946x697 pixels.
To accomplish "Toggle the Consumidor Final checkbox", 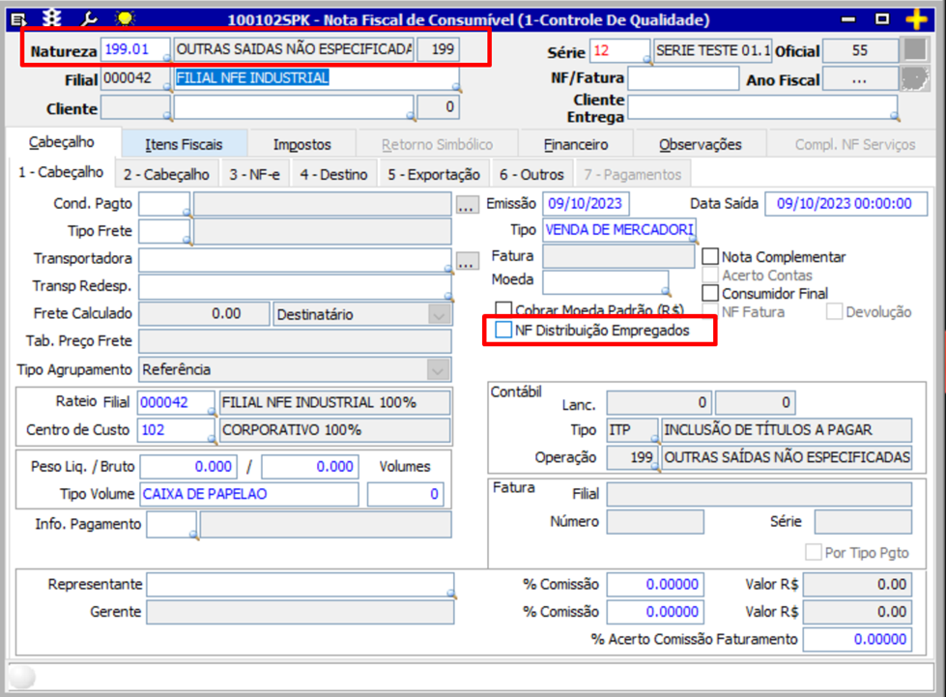I will click(710, 293).
